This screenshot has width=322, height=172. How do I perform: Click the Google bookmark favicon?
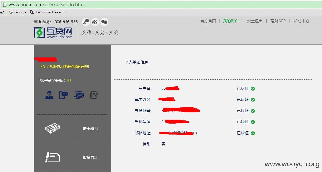tap(11, 12)
